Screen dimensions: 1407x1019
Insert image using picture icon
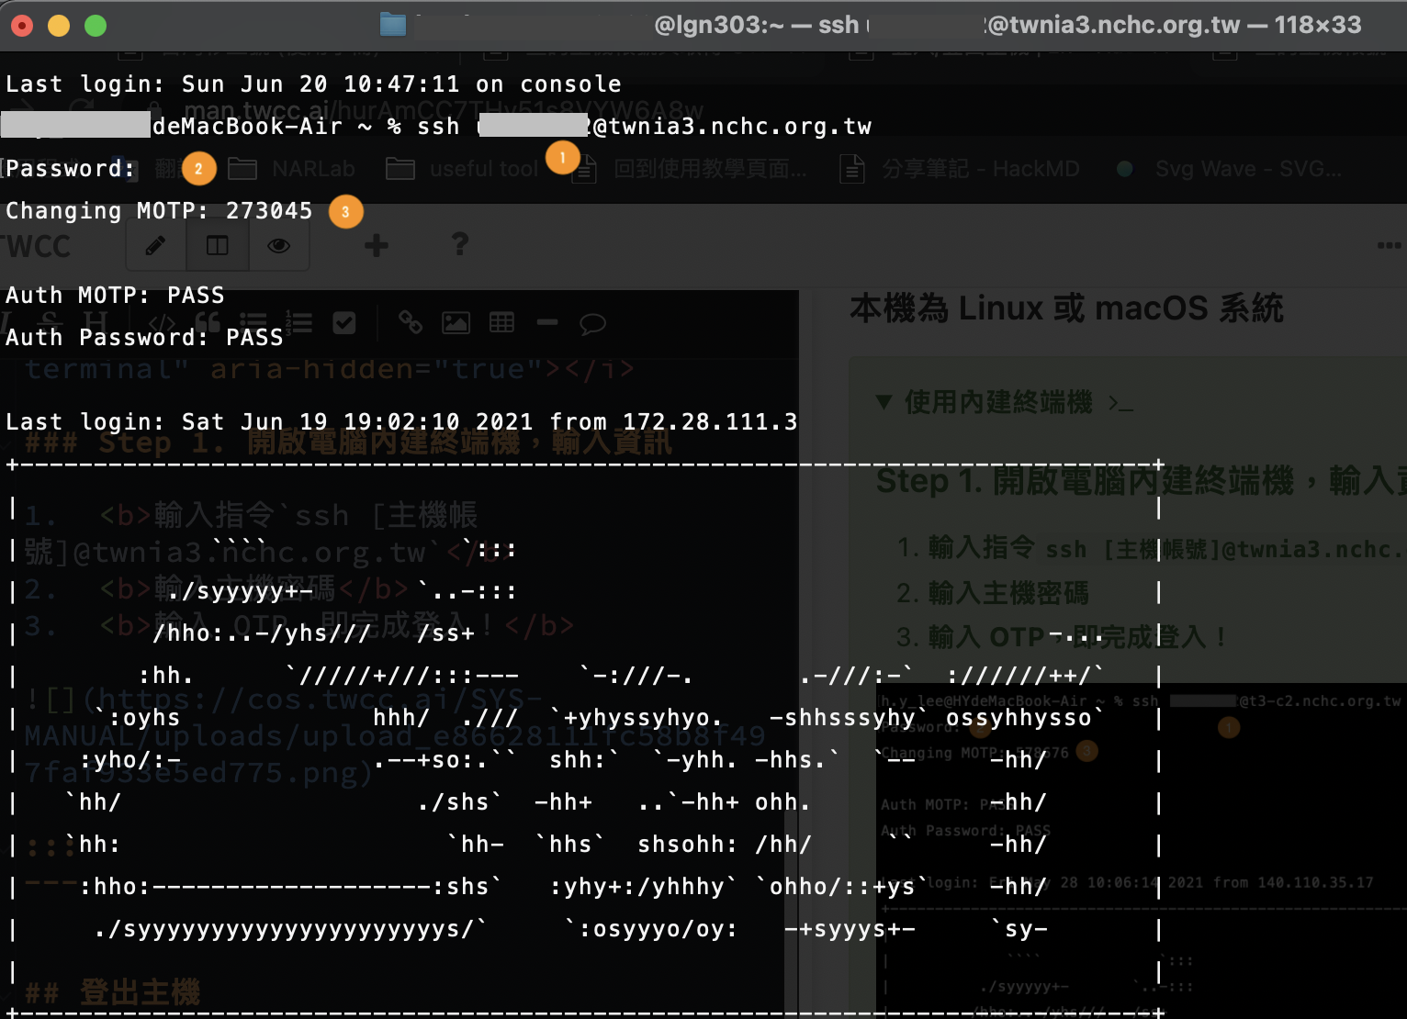point(456,322)
